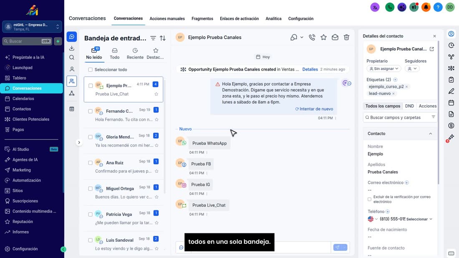Select the DND tab in contact details
Screen dimensions: 459x258
pyautogui.click(x=409, y=106)
